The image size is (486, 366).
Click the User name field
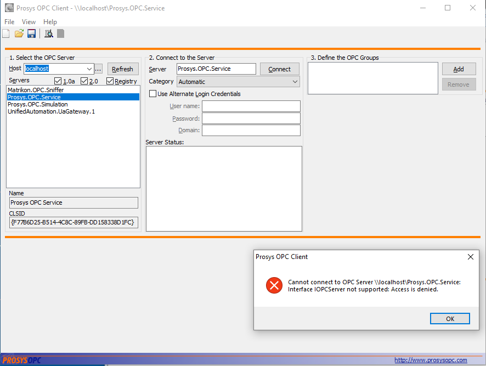pyautogui.click(x=251, y=106)
